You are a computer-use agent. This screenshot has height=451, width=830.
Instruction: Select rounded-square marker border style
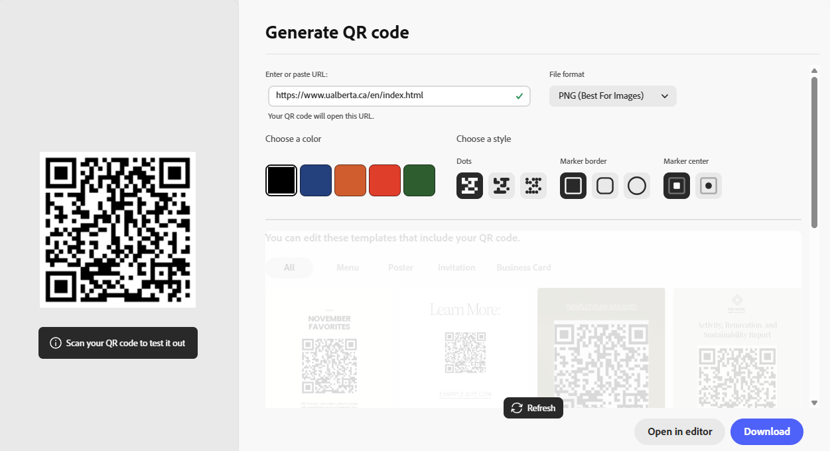coord(605,186)
